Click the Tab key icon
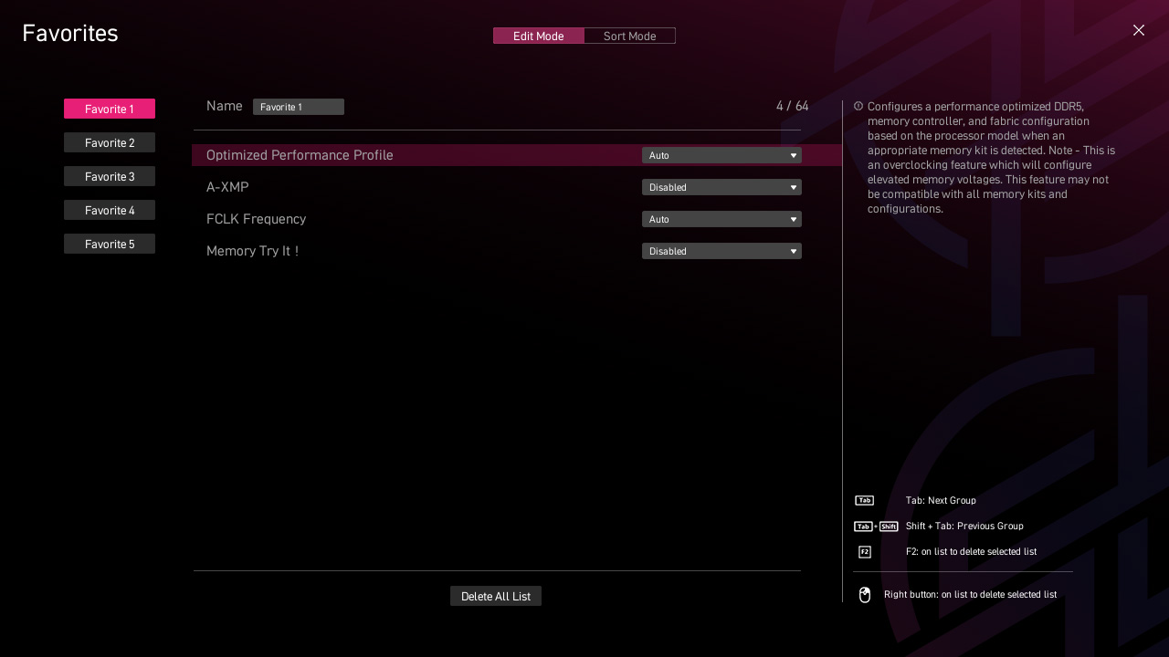Viewport: 1169px width, 657px height. [x=864, y=500]
